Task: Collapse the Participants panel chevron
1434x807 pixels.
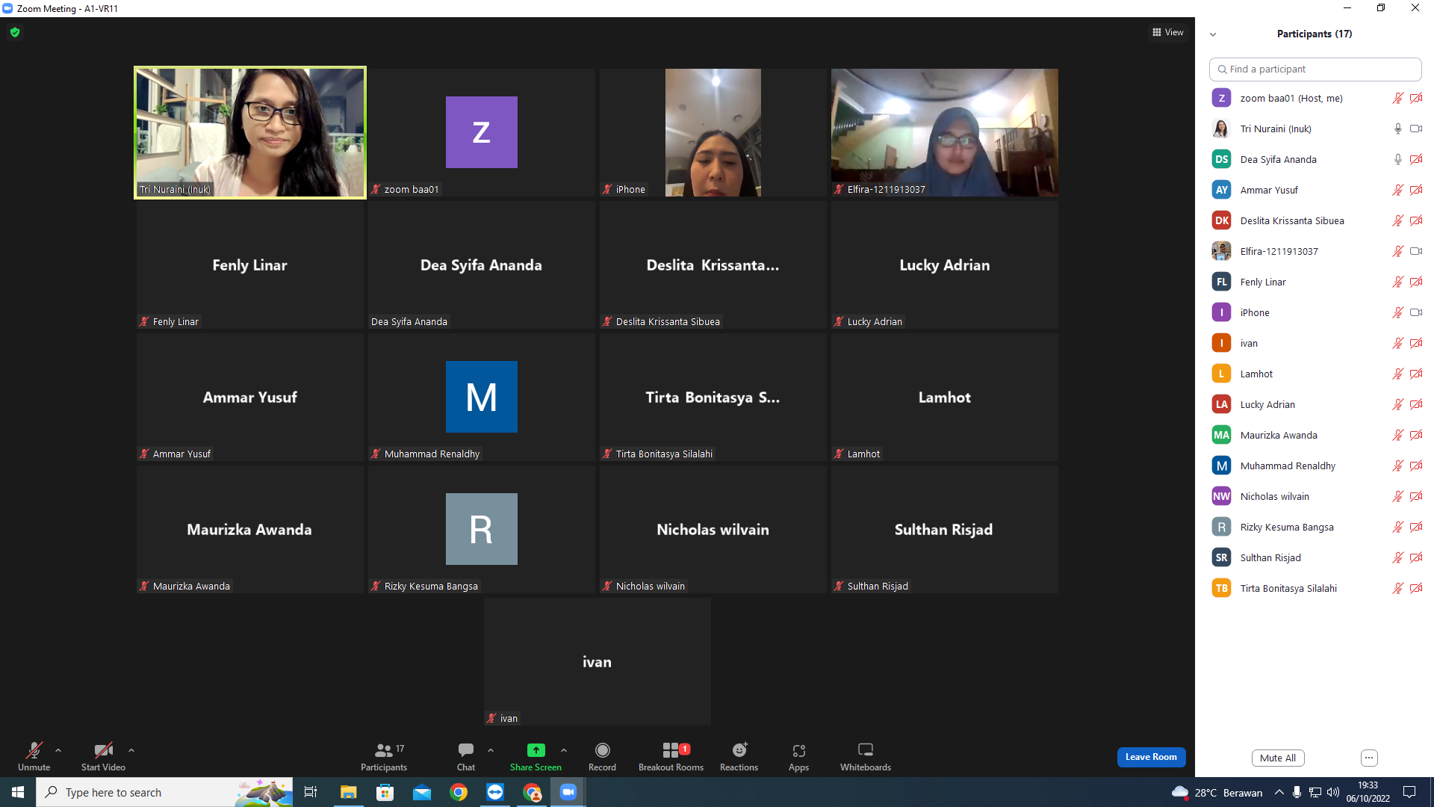Action: pos(1213,34)
